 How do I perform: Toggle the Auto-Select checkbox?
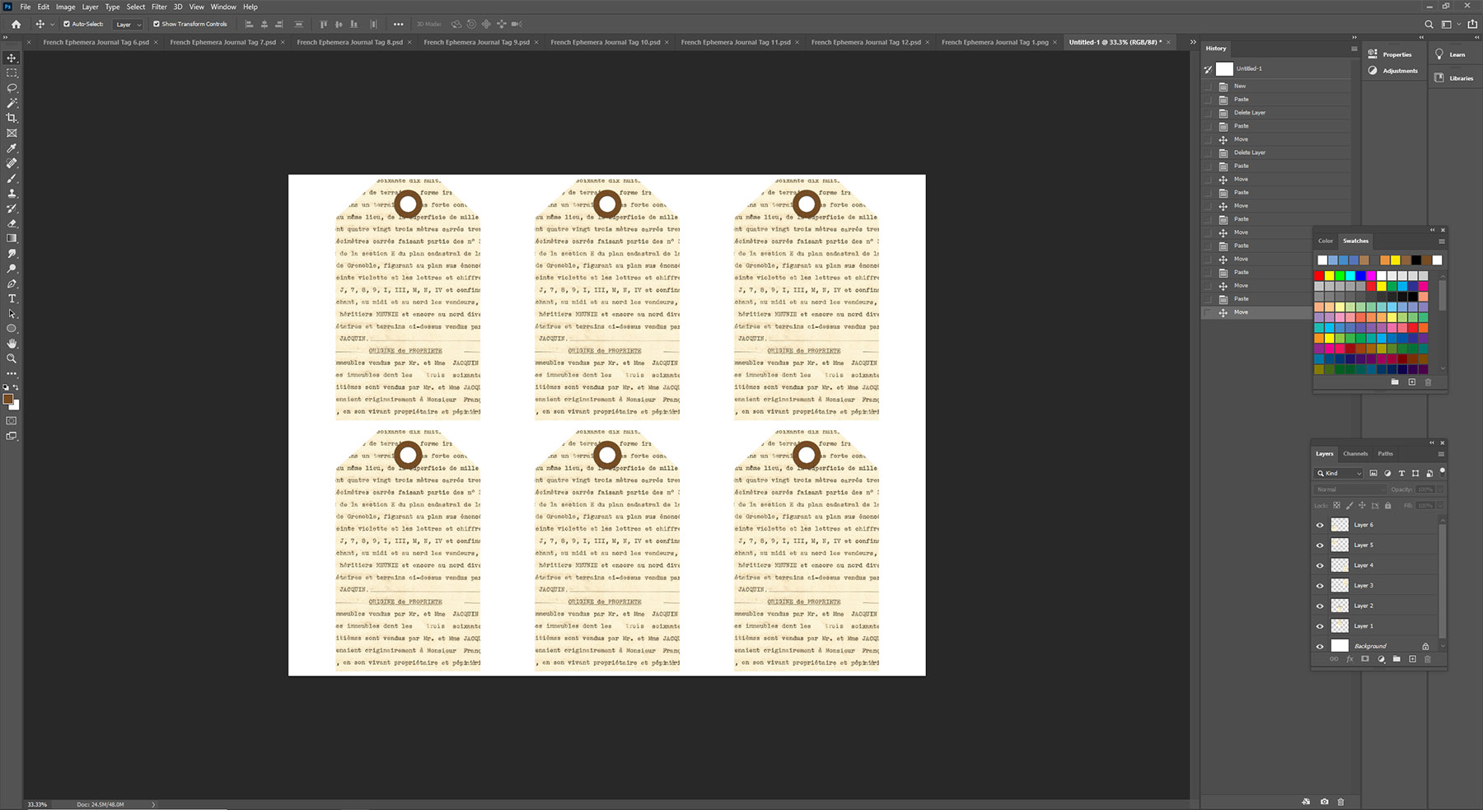[67, 24]
